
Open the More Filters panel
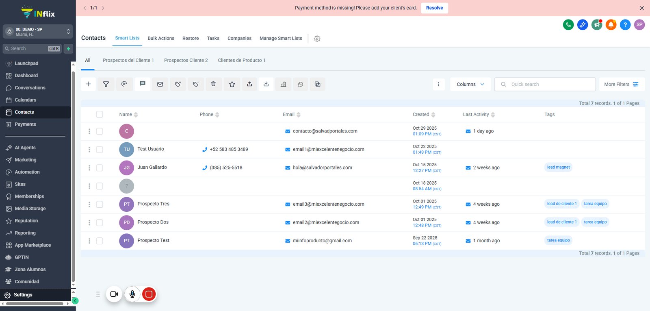click(621, 84)
